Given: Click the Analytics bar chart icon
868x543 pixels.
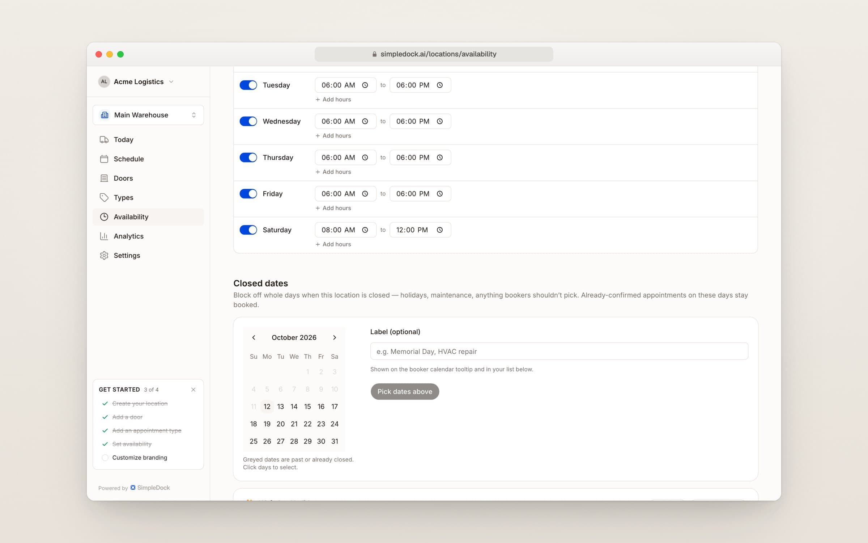Looking at the screenshot, I should coord(104,236).
